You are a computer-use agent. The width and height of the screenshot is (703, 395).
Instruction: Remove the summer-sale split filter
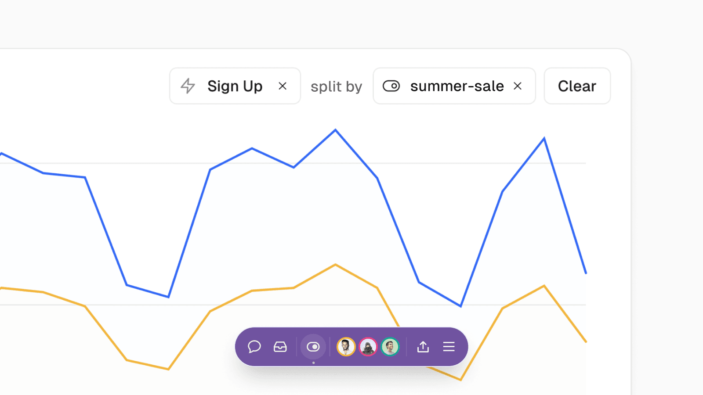click(x=518, y=86)
